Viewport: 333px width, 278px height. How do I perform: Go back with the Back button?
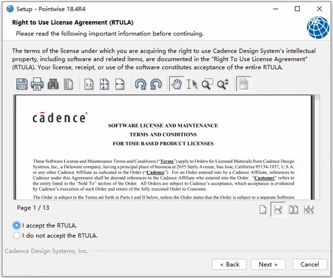pyautogui.click(x=229, y=265)
